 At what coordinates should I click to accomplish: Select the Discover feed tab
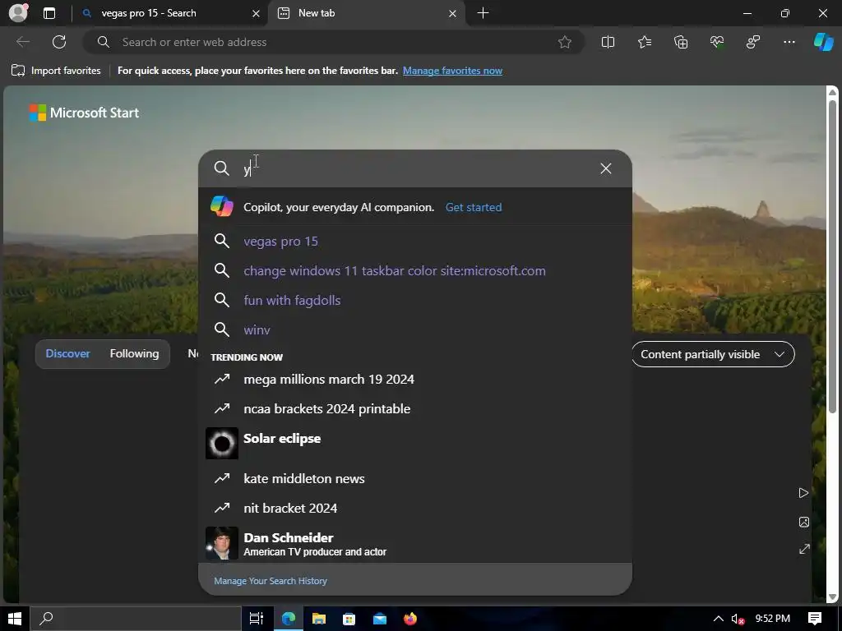coord(67,353)
